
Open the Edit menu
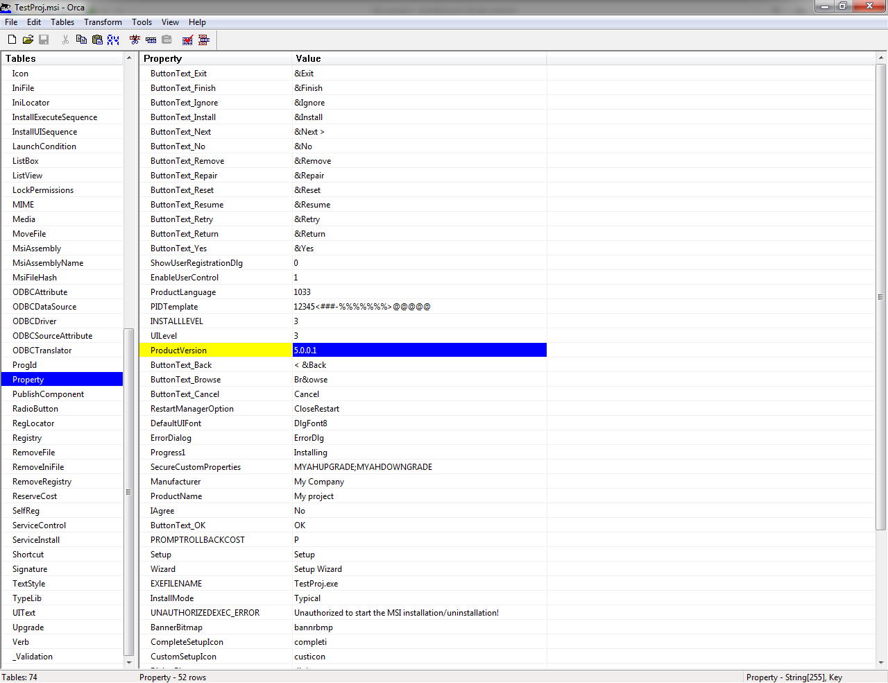34,22
